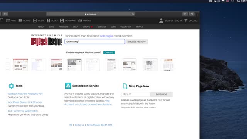Viewport: 247px width, 139px height.
Task: Open the Software section icon
Action: pyautogui.click(x=62, y=20)
